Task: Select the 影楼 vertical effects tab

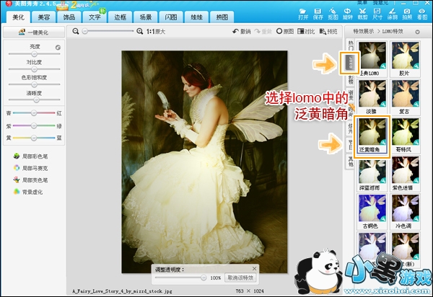Action: (x=351, y=80)
